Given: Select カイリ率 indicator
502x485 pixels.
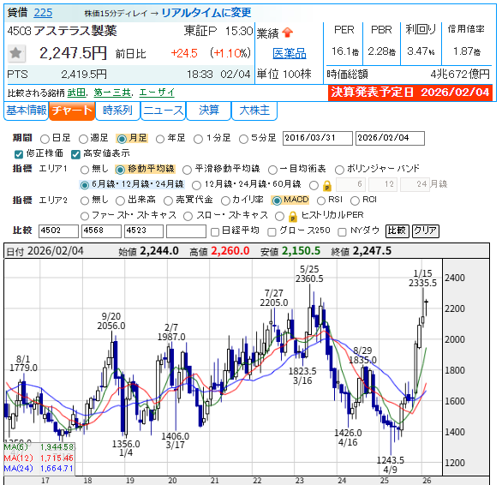Looking at the screenshot, I should click(x=225, y=201).
